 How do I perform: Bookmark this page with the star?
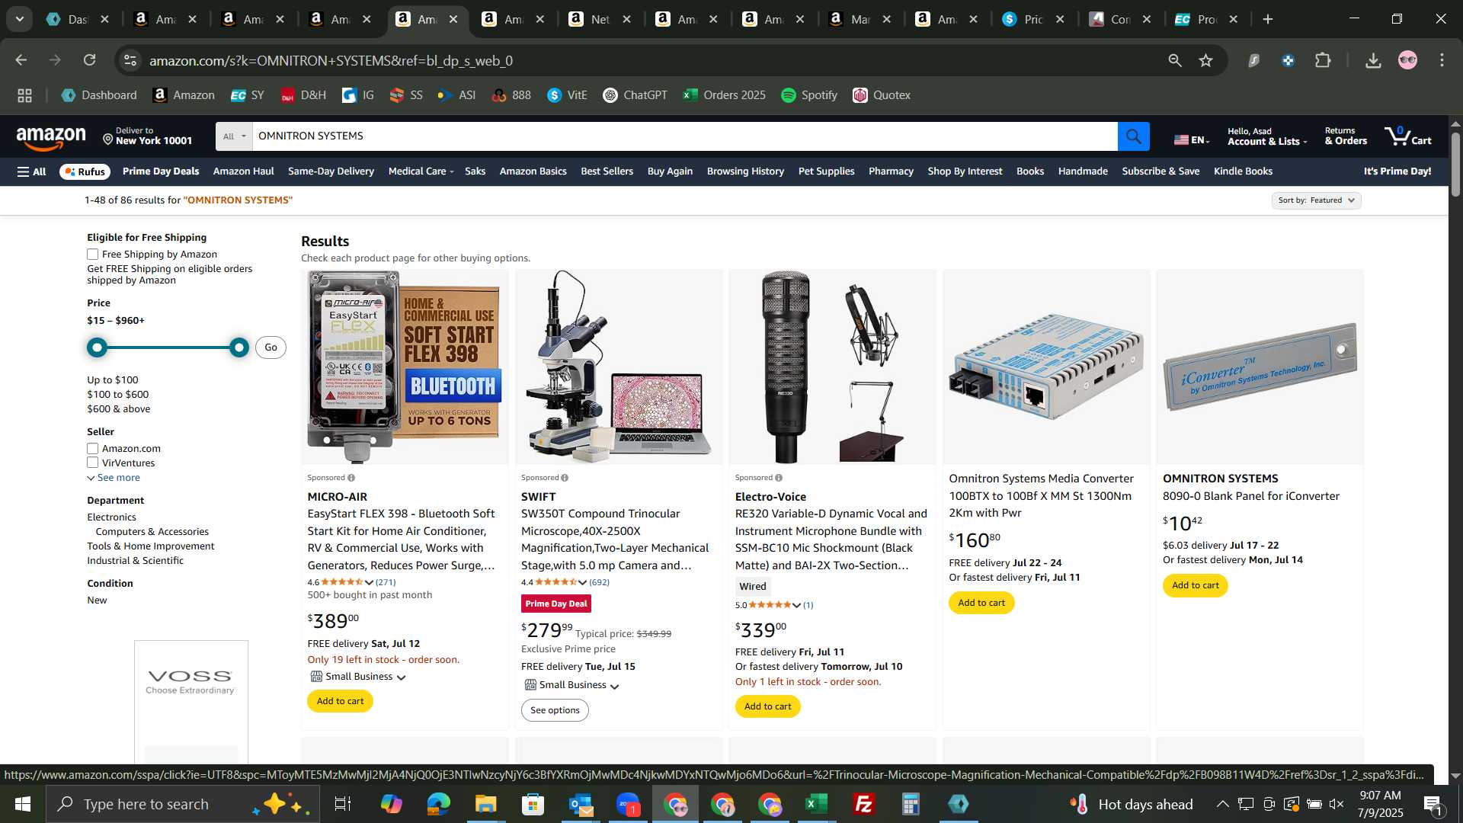(1205, 60)
